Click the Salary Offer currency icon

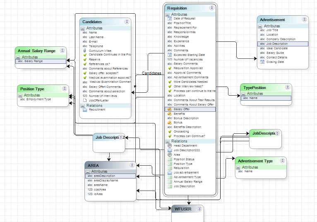pyautogui.click(x=170, y=109)
